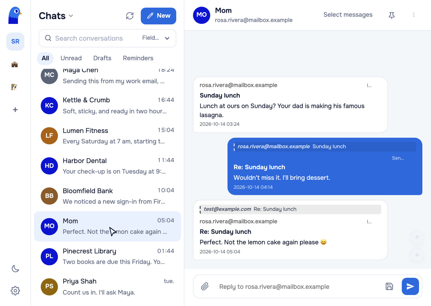This screenshot has width=431, height=306.
Task: Jump to previous message with up arrow
Action: 417,237
